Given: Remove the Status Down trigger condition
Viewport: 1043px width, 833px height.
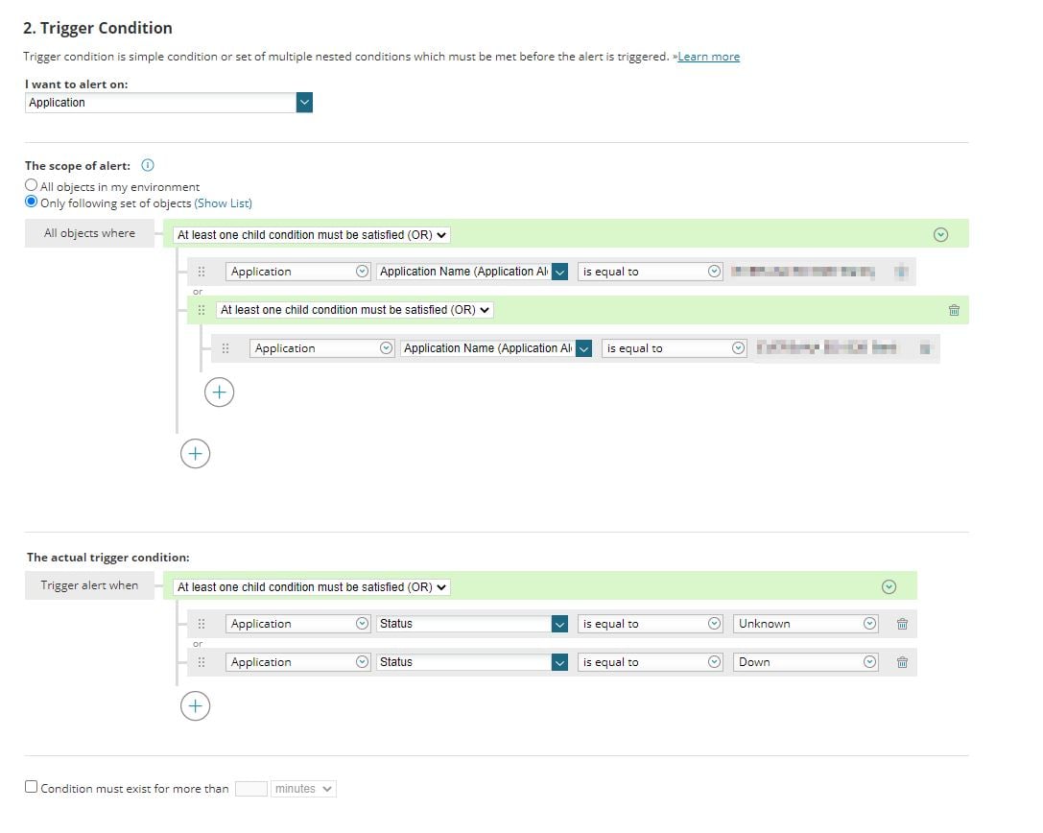Looking at the screenshot, I should click(x=902, y=662).
